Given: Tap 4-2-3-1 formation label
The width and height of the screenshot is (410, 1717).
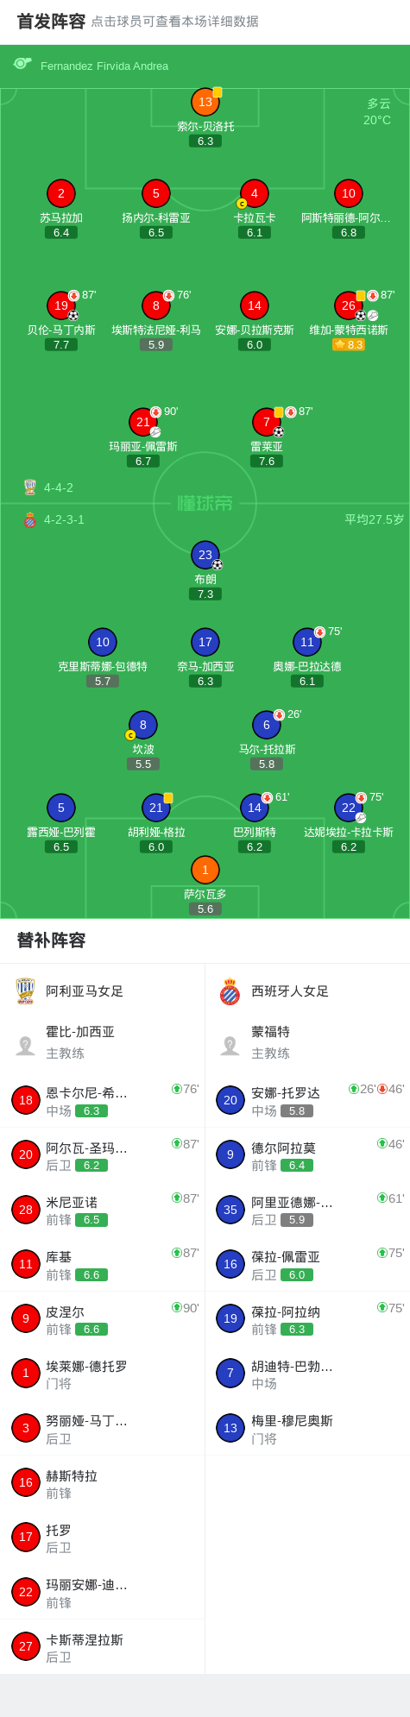Looking at the screenshot, I should coord(64,519).
